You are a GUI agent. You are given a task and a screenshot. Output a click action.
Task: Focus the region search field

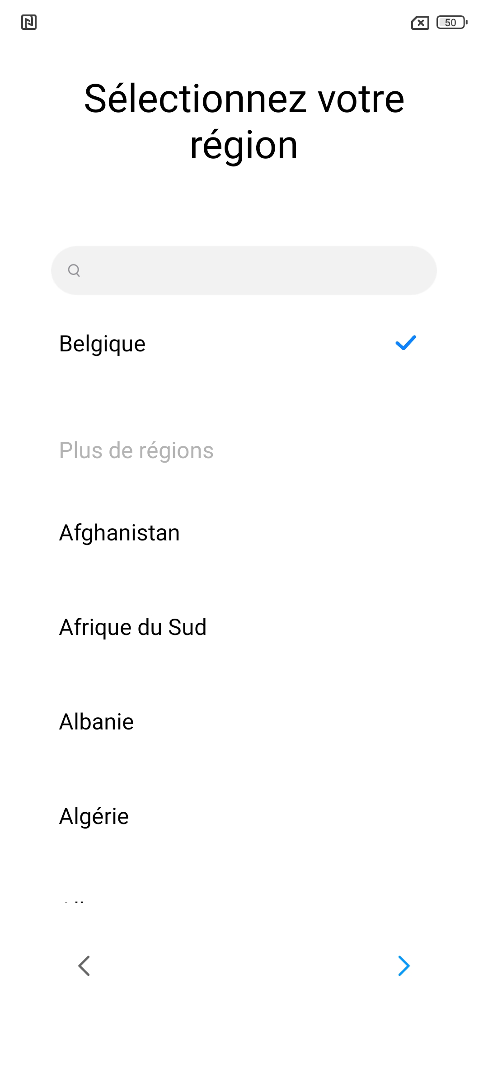click(x=253, y=270)
